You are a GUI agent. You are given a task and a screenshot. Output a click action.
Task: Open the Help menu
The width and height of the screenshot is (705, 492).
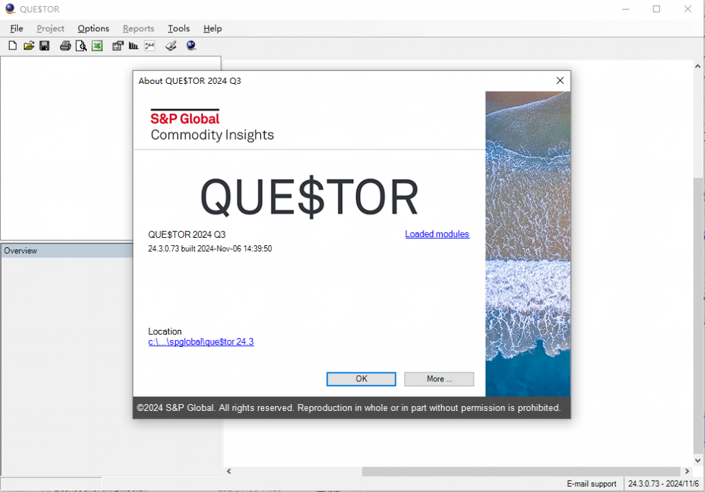[213, 28]
